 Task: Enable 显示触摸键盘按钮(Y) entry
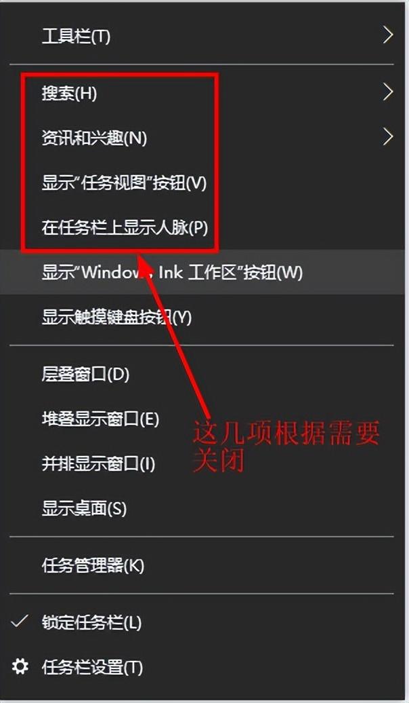(x=204, y=318)
